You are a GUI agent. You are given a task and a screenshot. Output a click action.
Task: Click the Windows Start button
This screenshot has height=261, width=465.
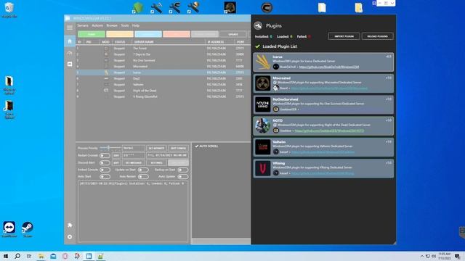(x=6, y=256)
